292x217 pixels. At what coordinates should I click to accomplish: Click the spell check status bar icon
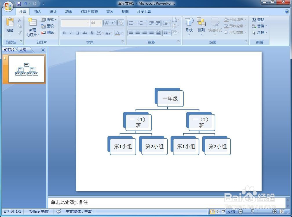point(58,211)
